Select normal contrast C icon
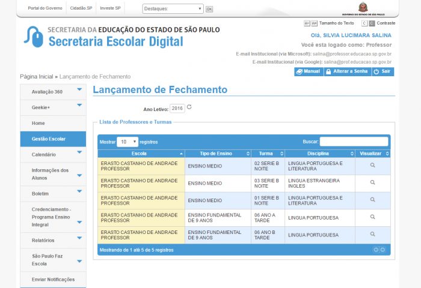421x288 pixels. [364, 23]
